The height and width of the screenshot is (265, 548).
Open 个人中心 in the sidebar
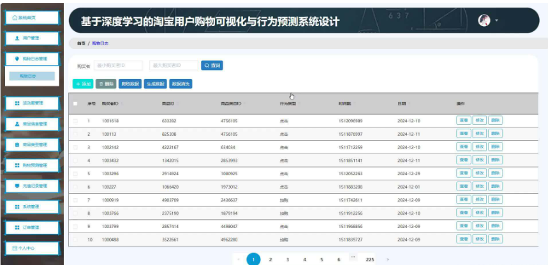(x=32, y=248)
